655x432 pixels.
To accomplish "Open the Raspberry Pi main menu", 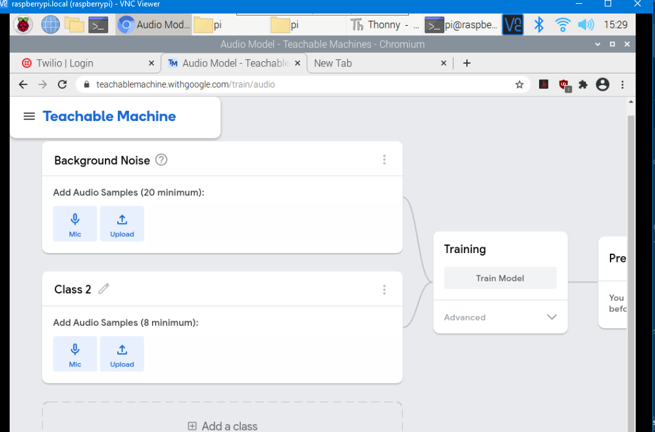I will coord(23,25).
